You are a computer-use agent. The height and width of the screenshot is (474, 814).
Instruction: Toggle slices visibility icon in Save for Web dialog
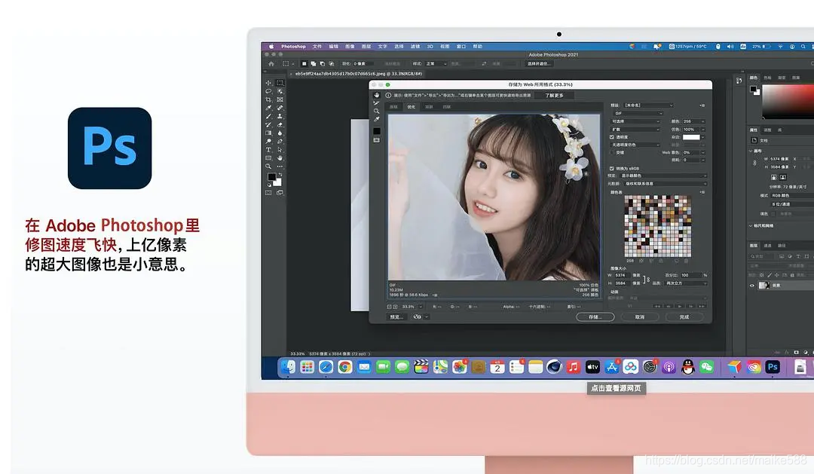(x=376, y=140)
